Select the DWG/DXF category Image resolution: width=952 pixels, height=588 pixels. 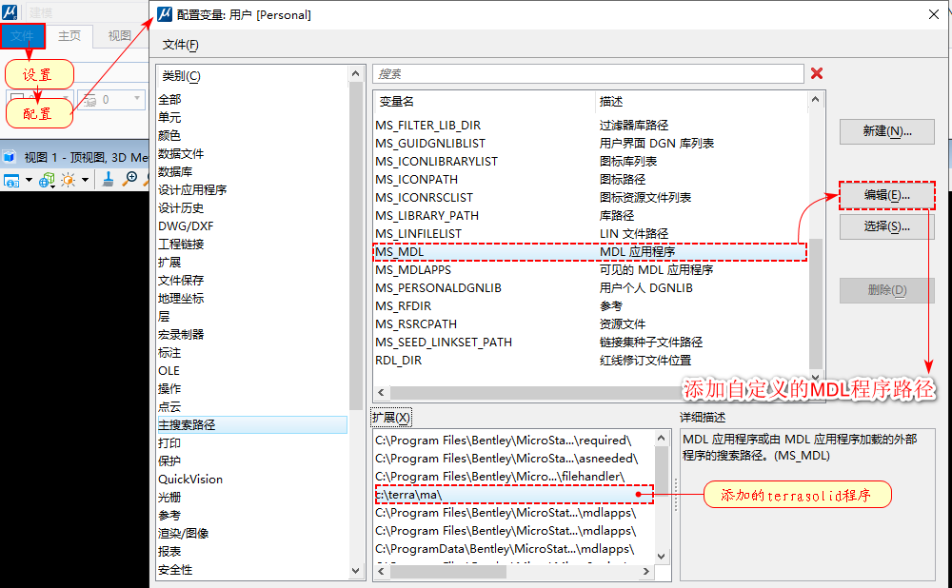point(186,225)
